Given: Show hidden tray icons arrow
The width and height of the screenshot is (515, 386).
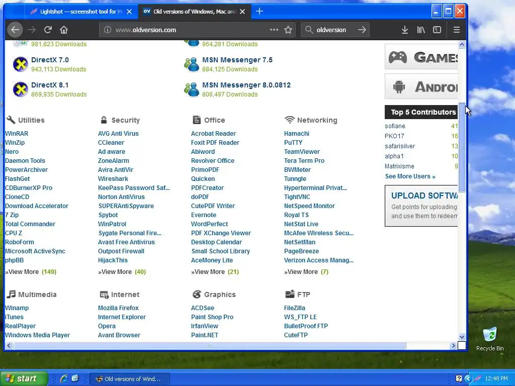Looking at the screenshot, I should pyautogui.click(x=468, y=379).
